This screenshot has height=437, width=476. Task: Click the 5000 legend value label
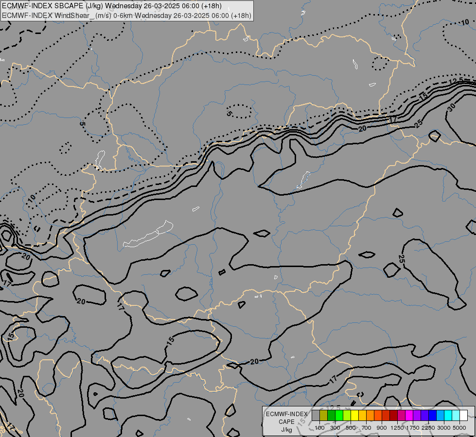tap(459, 428)
